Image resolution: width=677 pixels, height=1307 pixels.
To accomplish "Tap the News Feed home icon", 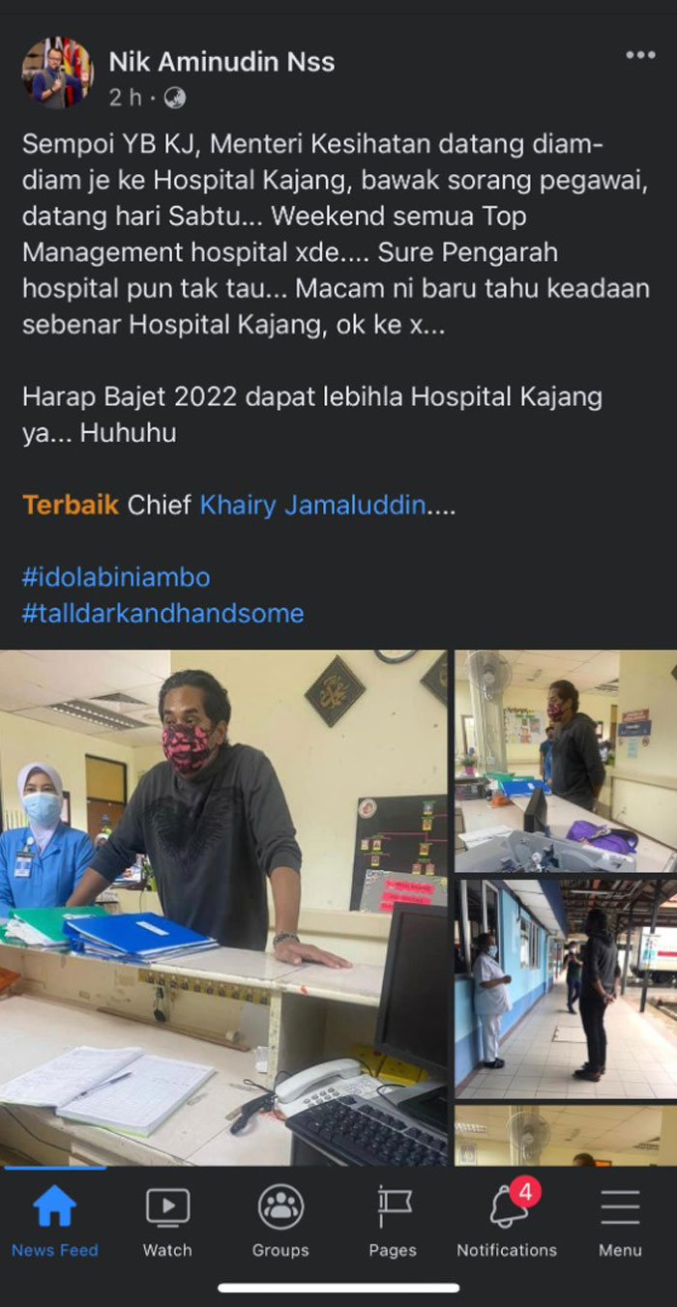I will (x=55, y=1206).
